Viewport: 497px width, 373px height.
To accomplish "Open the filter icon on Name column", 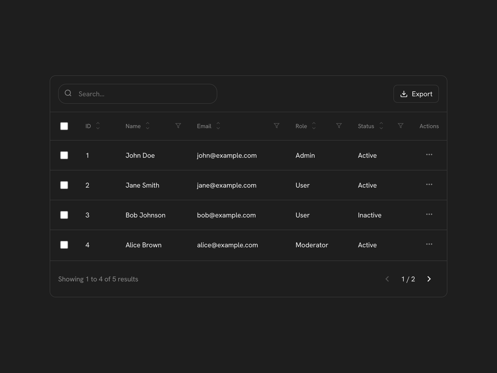I will 178,126.
